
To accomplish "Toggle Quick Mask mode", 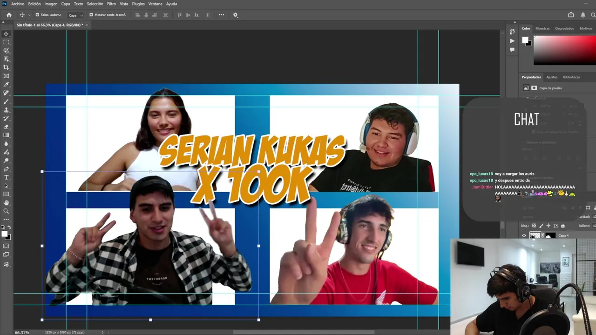I will click(x=6, y=246).
